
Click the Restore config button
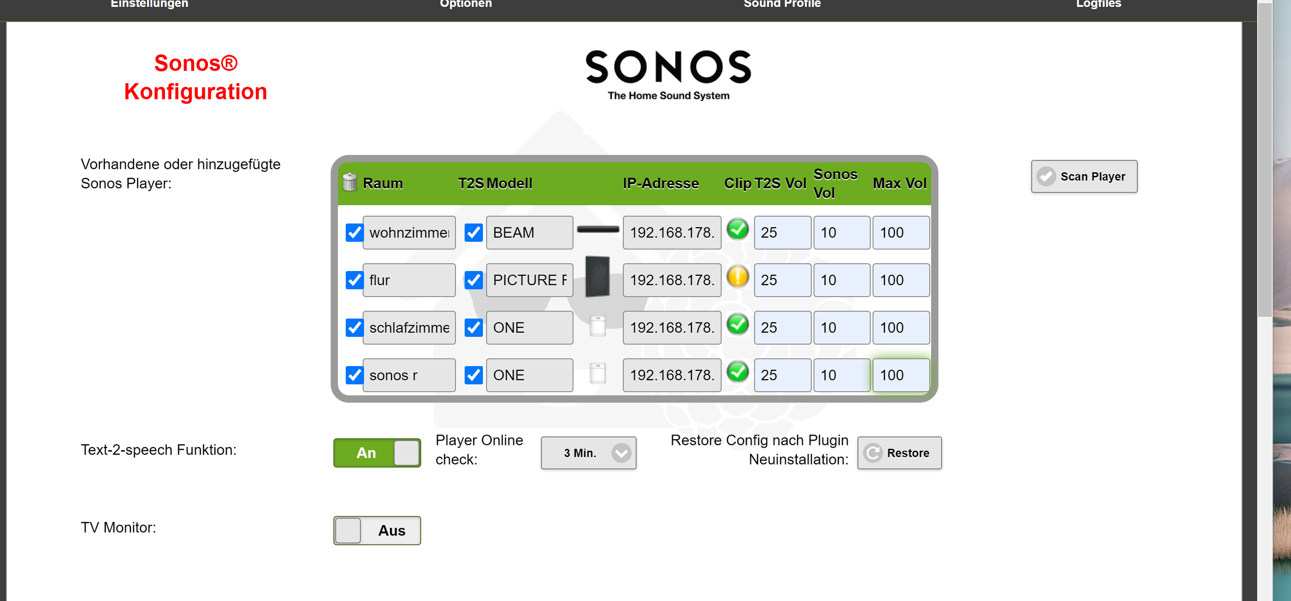click(x=899, y=453)
